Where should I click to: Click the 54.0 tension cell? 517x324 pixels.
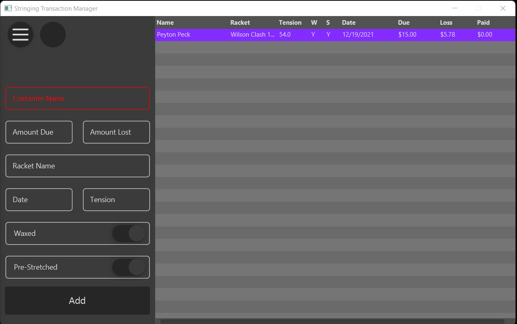285,35
